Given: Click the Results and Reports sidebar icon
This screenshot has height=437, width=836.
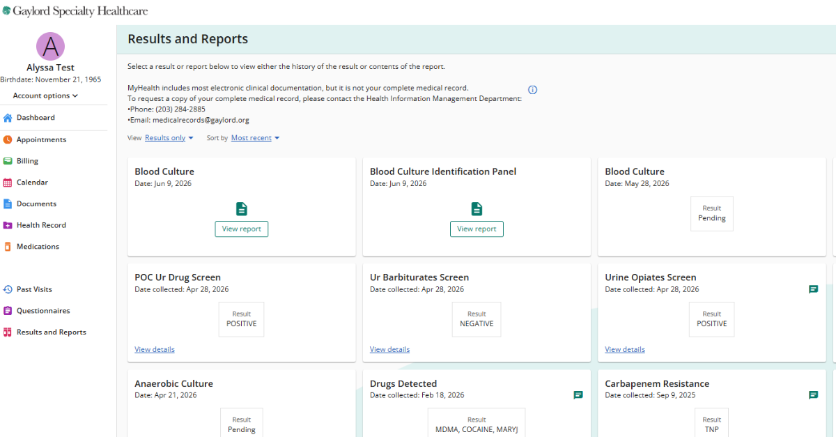Looking at the screenshot, I should [x=8, y=332].
